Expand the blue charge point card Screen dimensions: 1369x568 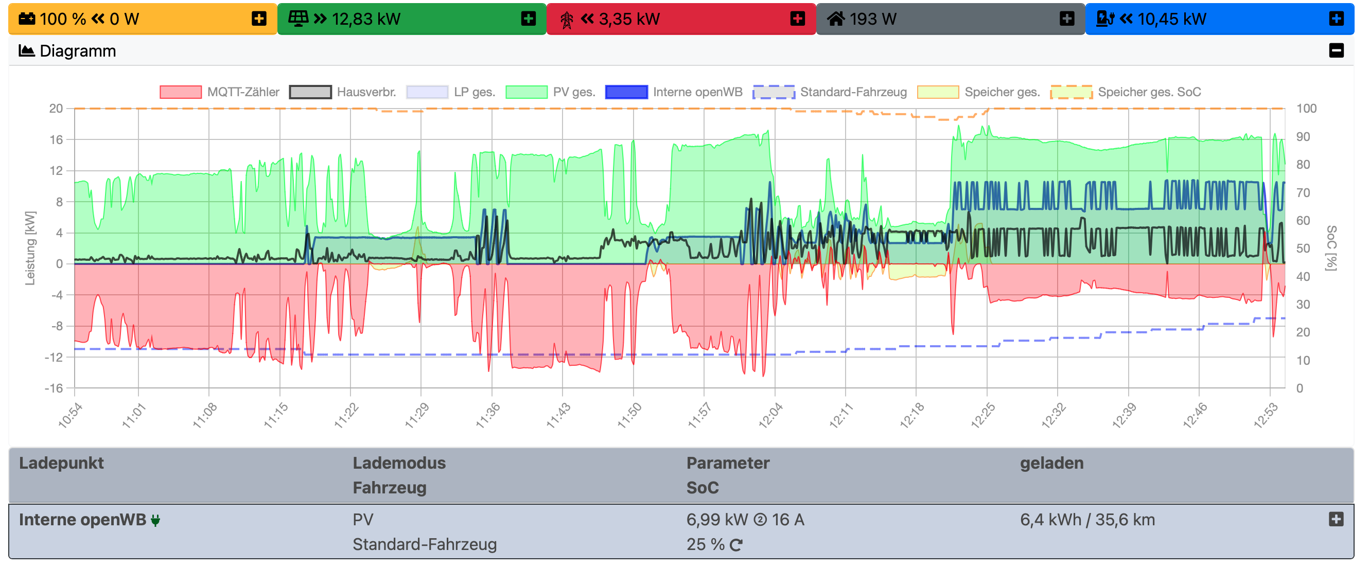tap(1336, 19)
